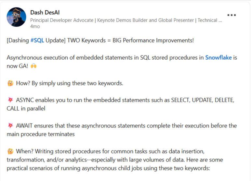251x181 pixels.
Task: Click the thinking emoji before When
Action: coord(10,151)
